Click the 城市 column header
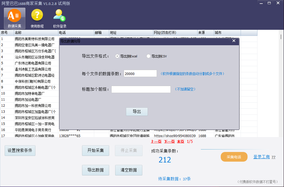Viewport: 284px width, 187px height. pyautogui.click(x=227, y=33)
